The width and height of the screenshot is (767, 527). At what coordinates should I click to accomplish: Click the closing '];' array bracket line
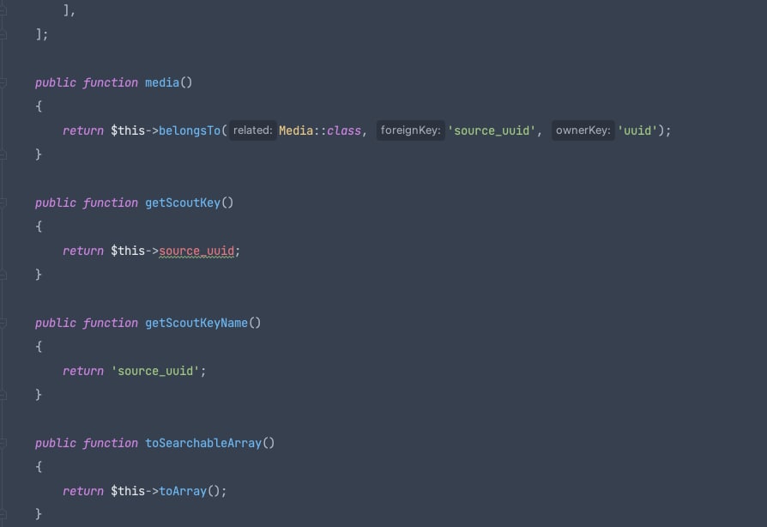pos(41,34)
